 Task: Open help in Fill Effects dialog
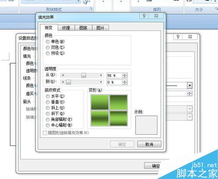coord(144,16)
